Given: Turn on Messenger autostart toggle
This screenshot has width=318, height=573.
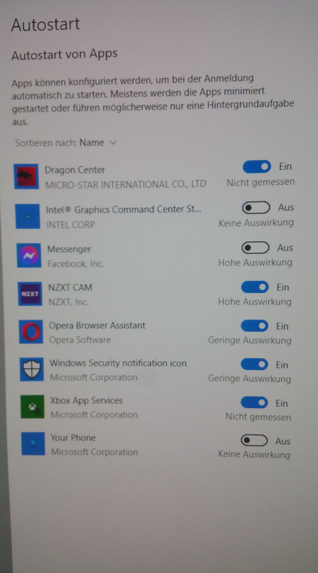Looking at the screenshot, I should tap(255, 248).
